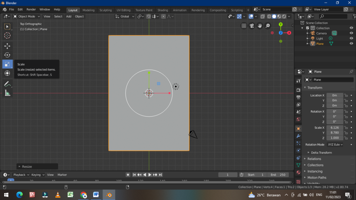
Task: Switch to the UV Editing workspace tab
Action: tap(123, 10)
